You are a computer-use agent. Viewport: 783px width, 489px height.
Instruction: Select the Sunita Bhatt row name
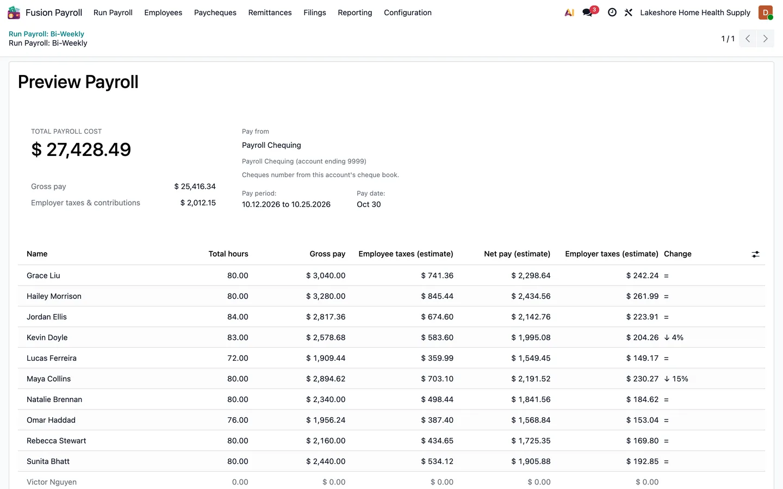tap(48, 461)
